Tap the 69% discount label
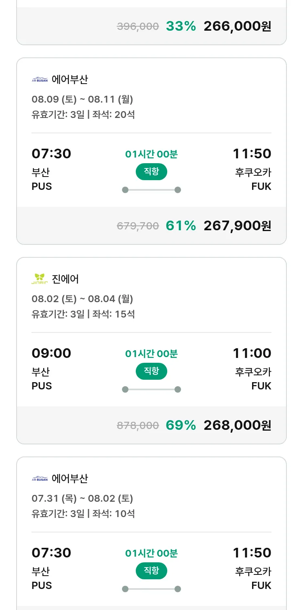The width and height of the screenshot is (303, 610). click(181, 425)
